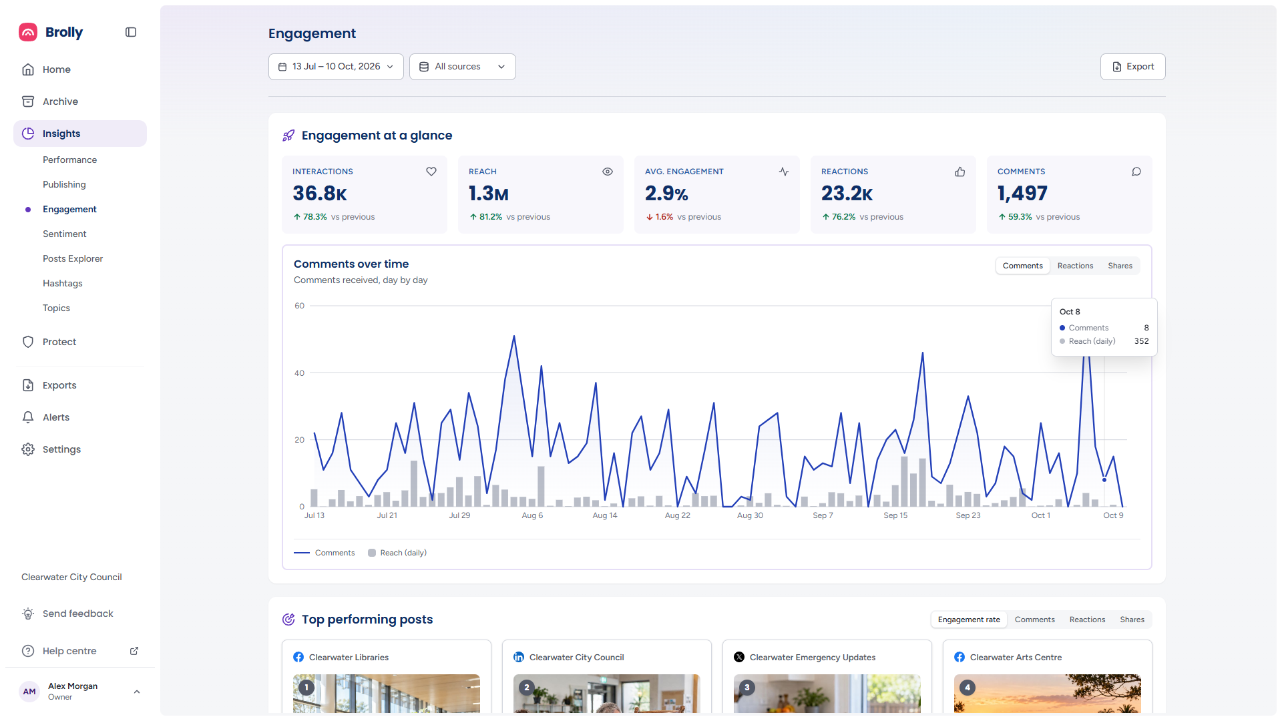The width and height of the screenshot is (1282, 721).
Task: Click the Export button
Action: point(1132,67)
